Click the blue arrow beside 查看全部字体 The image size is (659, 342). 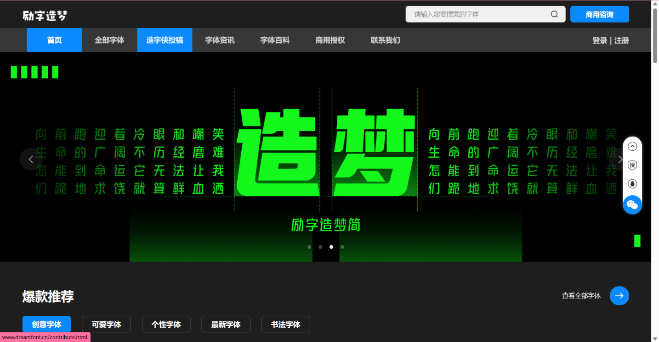(x=619, y=296)
